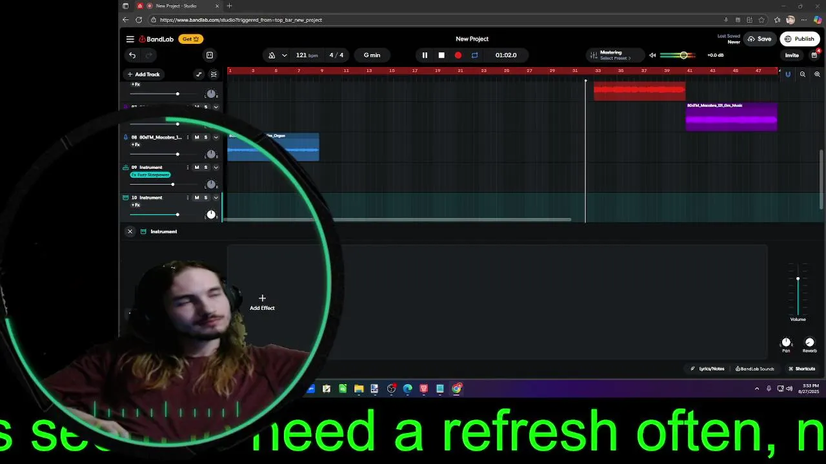
Task: Open the Mastering Select Preset menu
Action: pos(615,55)
